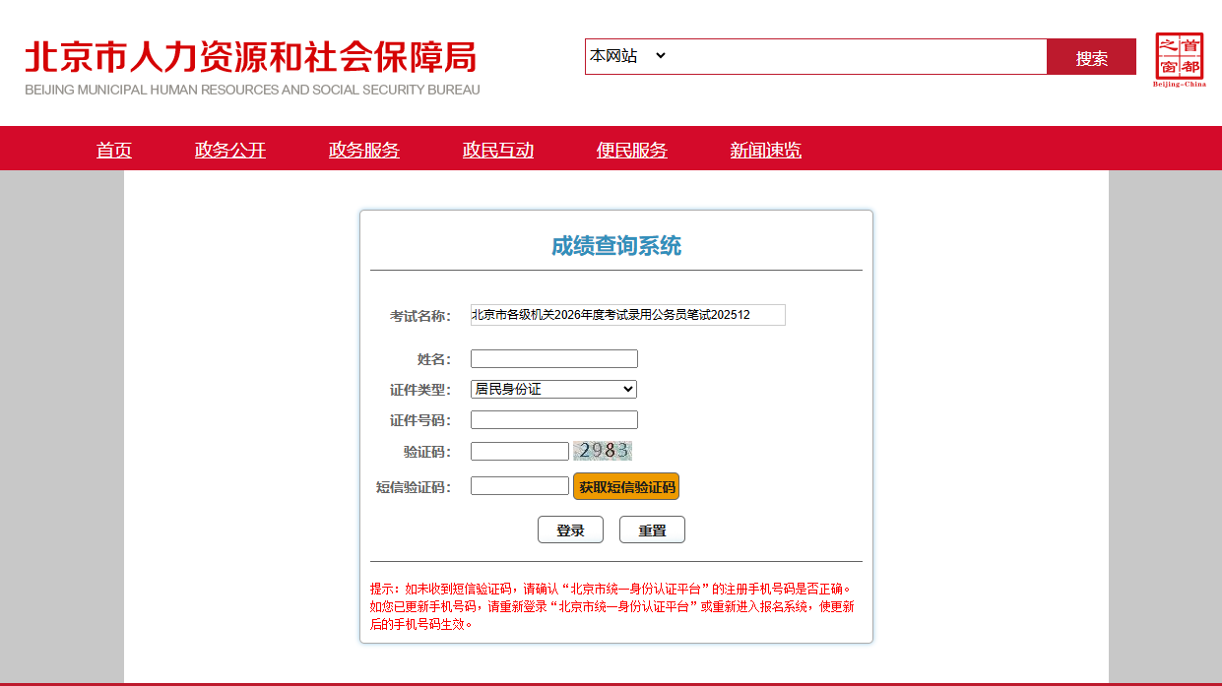Open the 政民互动 navigation item
The width and height of the screenshot is (1222, 686).
pyautogui.click(x=498, y=150)
